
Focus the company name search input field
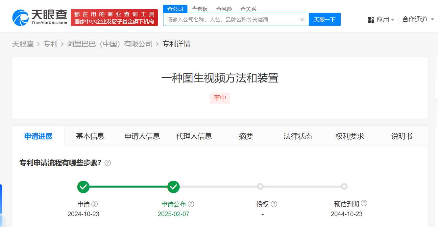(230, 20)
